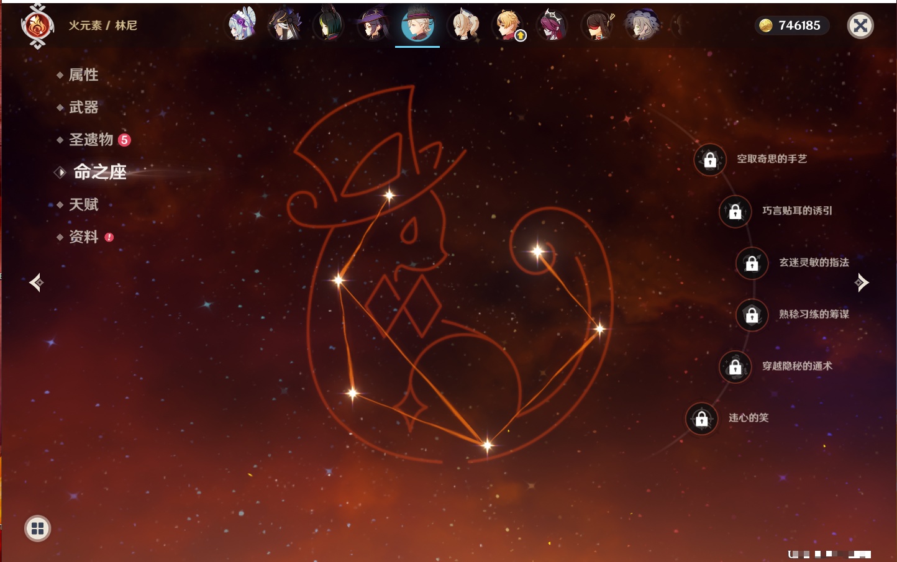Screen dimensions: 897x562
Task: Click the red 5 badge on 圣遗物
Action: pyautogui.click(x=124, y=140)
